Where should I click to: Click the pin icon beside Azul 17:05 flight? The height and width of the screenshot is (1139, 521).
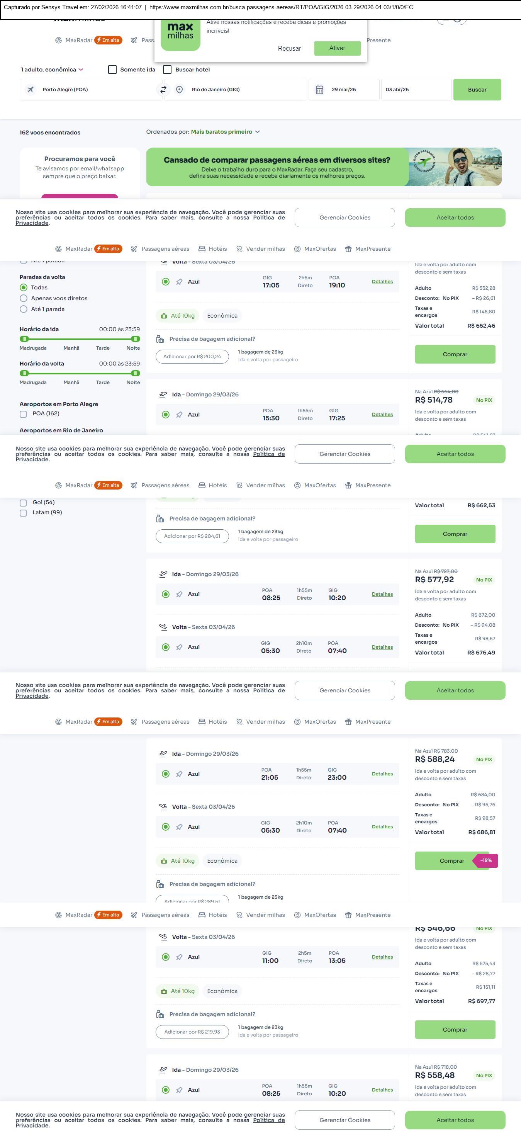[x=180, y=282]
